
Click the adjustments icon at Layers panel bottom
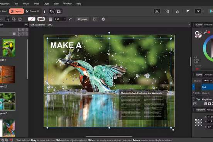tap(206, 104)
